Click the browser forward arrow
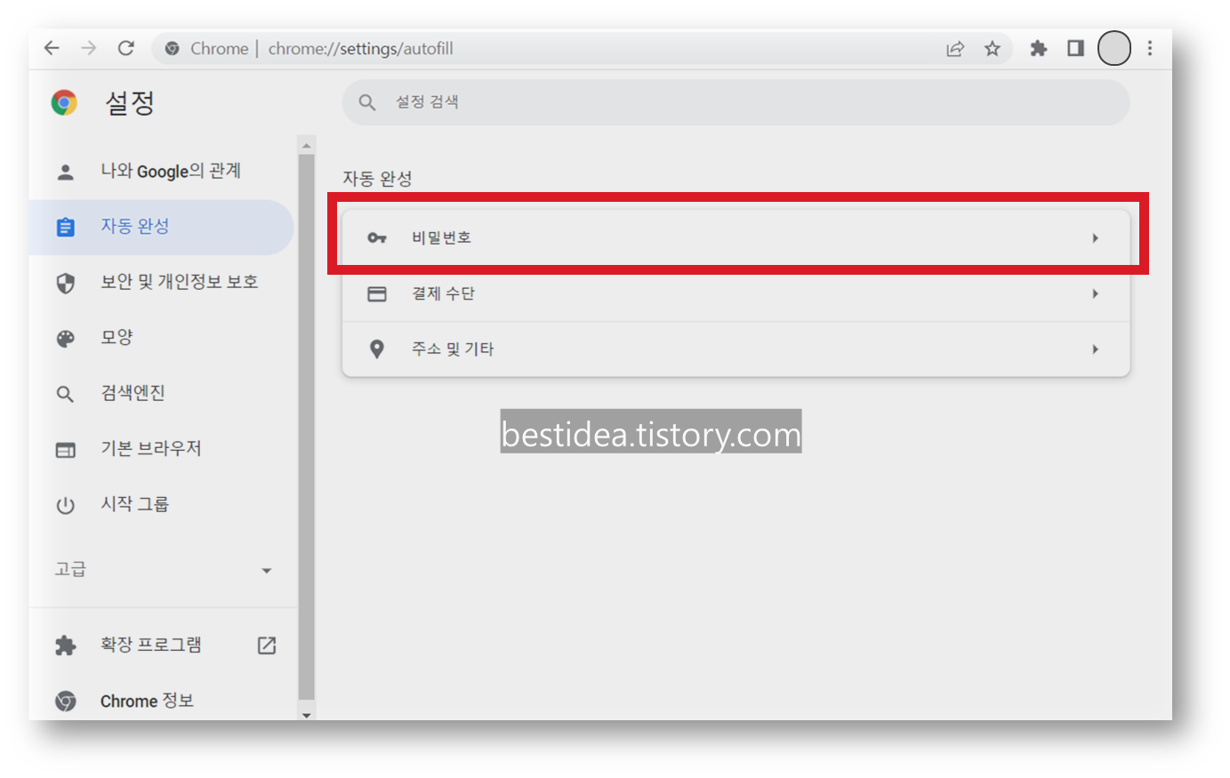The image size is (1230, 778). pyautogui.click(x=89, y=48)
